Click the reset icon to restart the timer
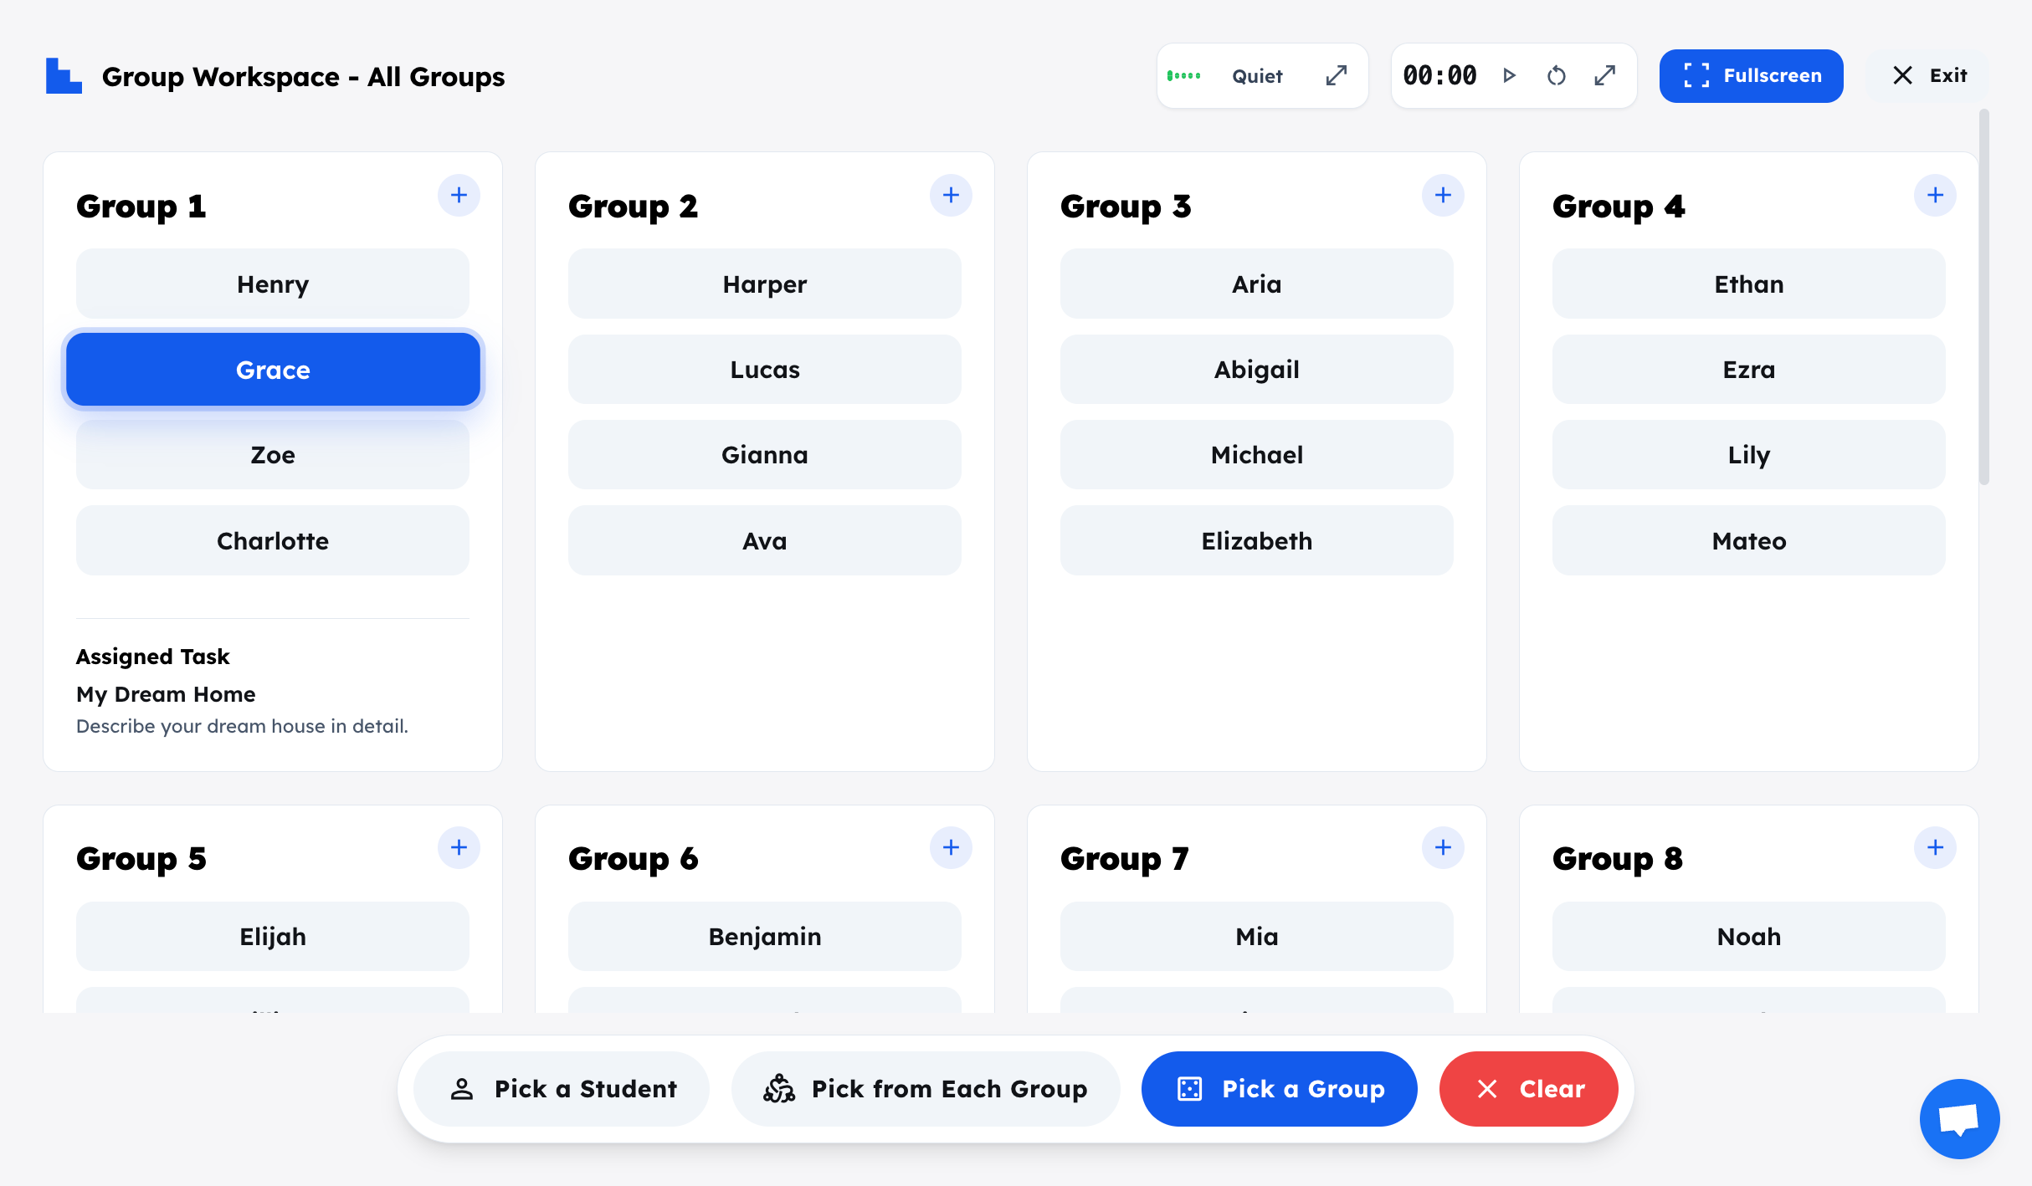This screenshot has height=1186, width=2032. pos(1557,75)
